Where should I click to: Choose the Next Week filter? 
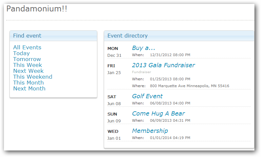(28, 71)
